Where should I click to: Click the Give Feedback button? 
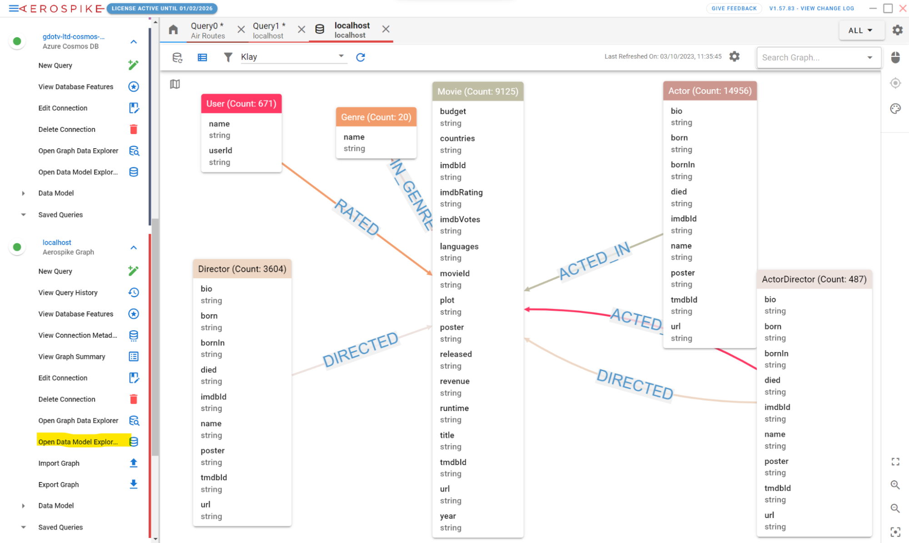tap(734, 8)
